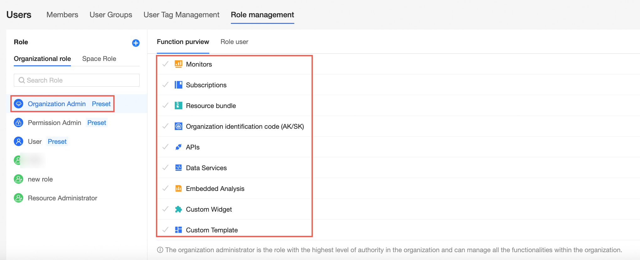Click the Embedded Analysis orange icon
The image size is (640, 260).
[x=178, y=188]
